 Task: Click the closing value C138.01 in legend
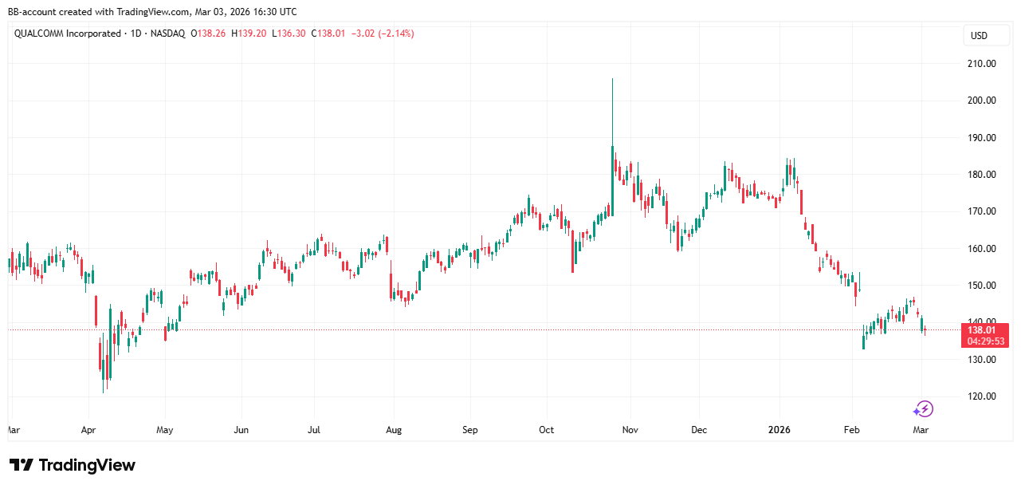pyautogui.click(x=328, y=34)
